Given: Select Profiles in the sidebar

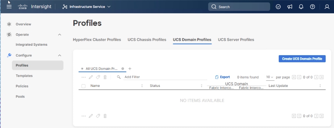Looking at the screenshot, I should pyautogui.click(x=38, y=65).
